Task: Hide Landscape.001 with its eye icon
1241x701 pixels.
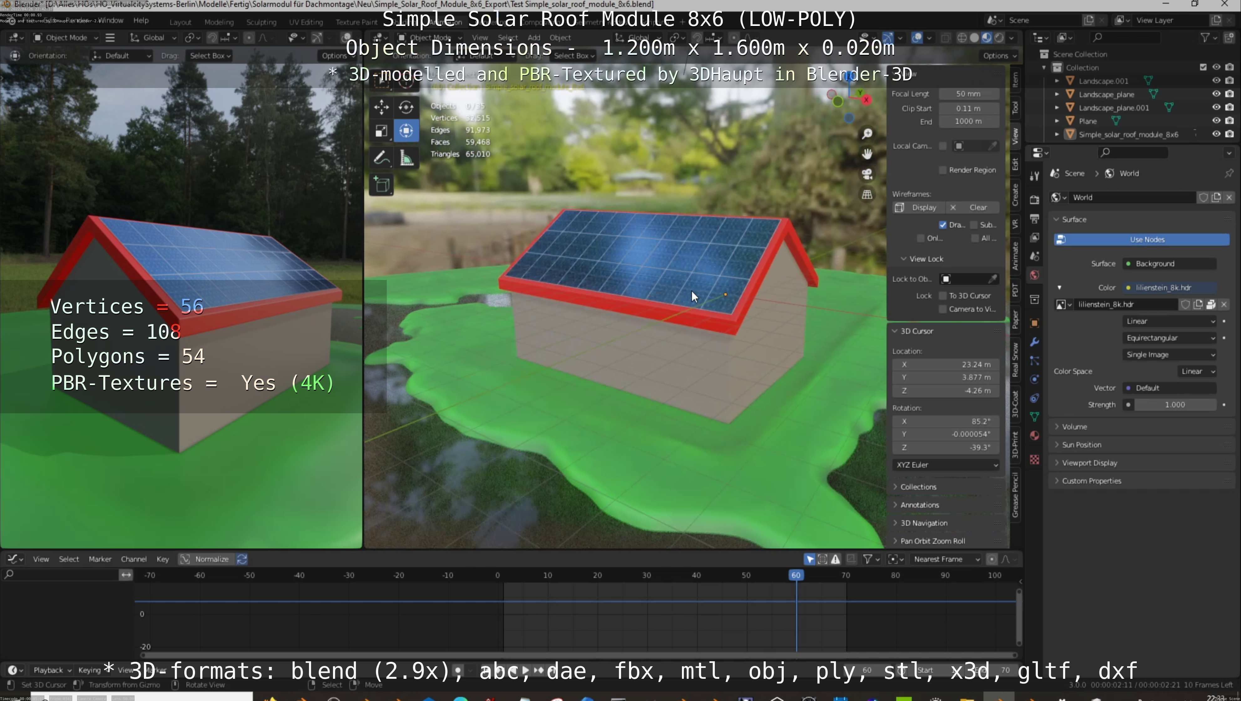Action: pos(1216,80)
